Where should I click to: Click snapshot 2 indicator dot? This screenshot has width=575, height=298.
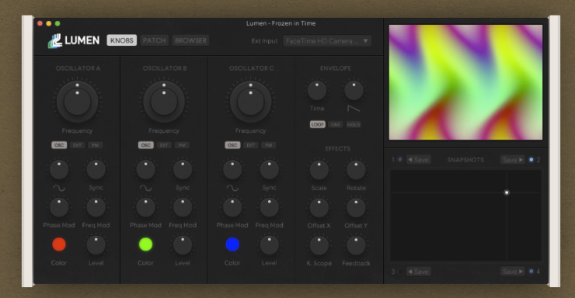531,160
